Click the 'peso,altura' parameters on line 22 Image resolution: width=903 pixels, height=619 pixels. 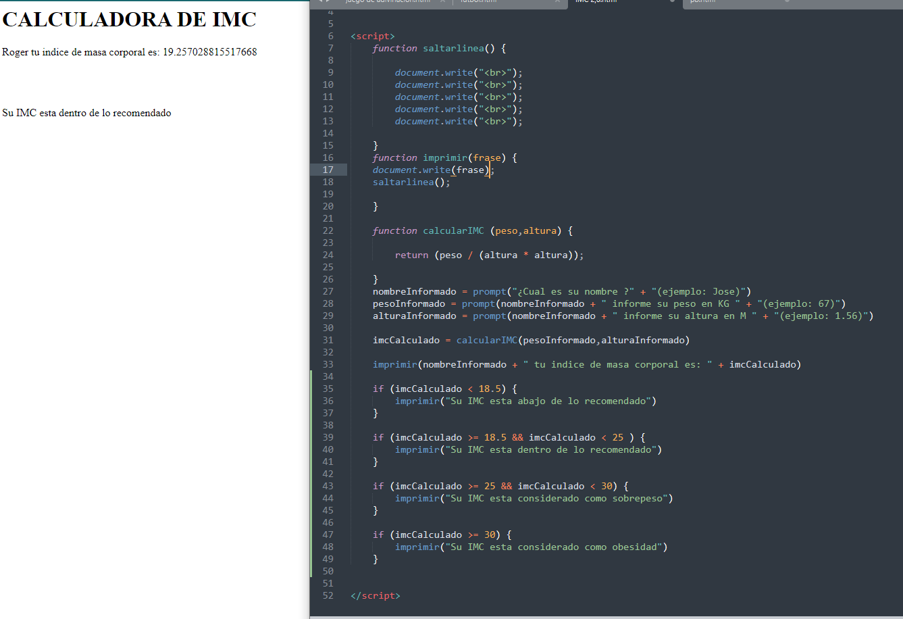coord(526,230)
